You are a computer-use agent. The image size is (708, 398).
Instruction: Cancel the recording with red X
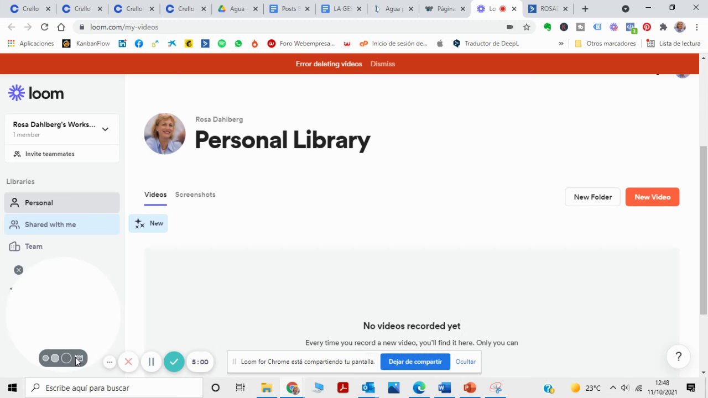point(128,362)
